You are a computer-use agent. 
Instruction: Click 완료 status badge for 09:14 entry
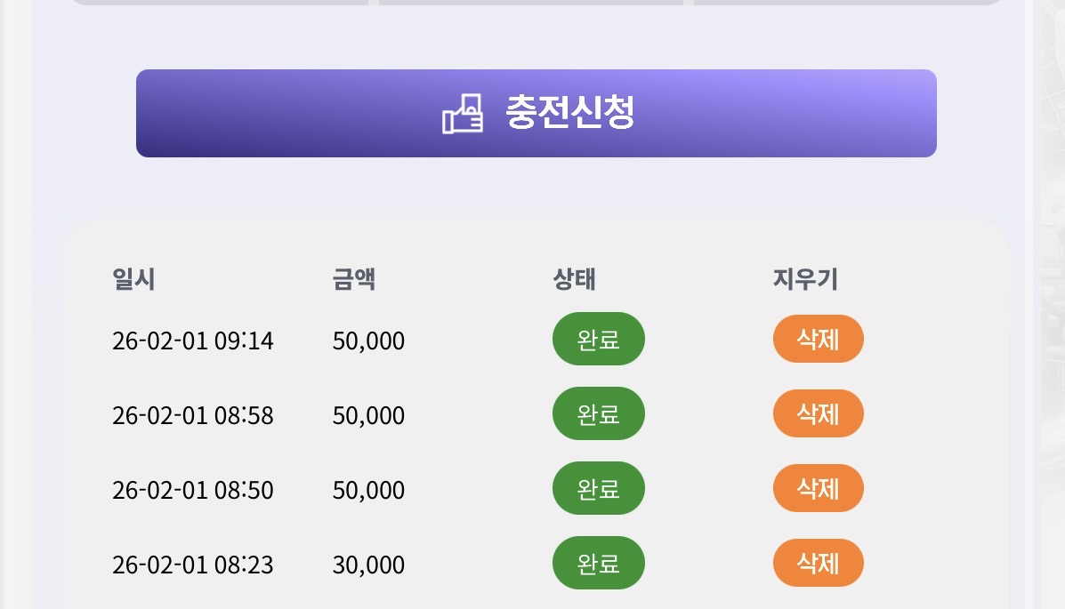pyautogui.click(x=598, y=339)
